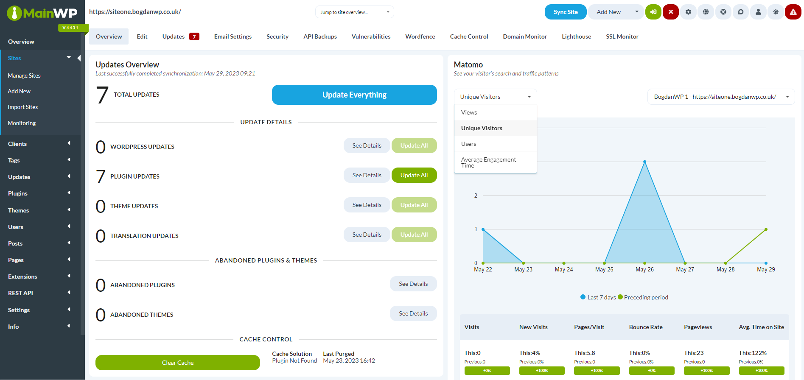Image resolution: width=804 pixels, height=380 pixels.
Task: Click Update All for plugin updates
Action: click(x=414, y=175)
